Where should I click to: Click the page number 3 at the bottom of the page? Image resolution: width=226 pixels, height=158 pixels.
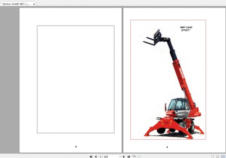point(76,147)
